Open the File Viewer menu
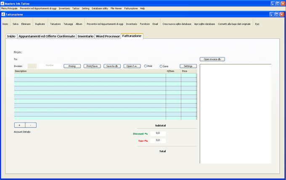Image resolution: width=286 pixels, height=180 pixels. 116,8
